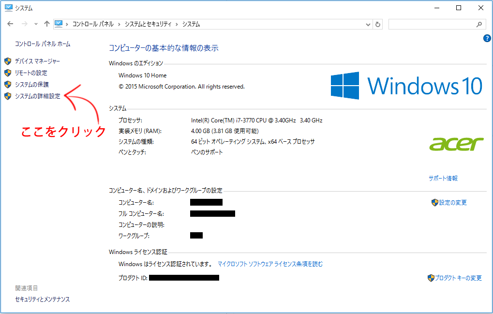Click the back navigation arrow
This screenshot has height=314, width=493.
coord(10,24)
